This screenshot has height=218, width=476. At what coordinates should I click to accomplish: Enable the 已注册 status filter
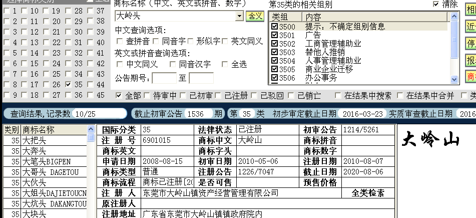point(218,96)
